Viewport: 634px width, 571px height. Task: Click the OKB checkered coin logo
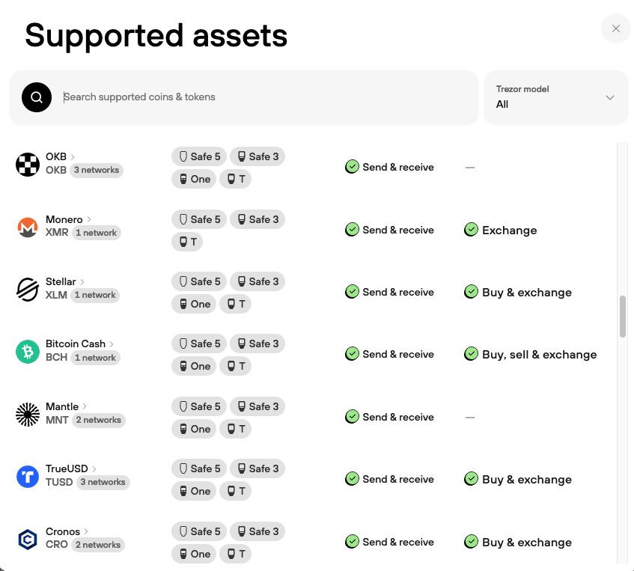tap(28, 164)
